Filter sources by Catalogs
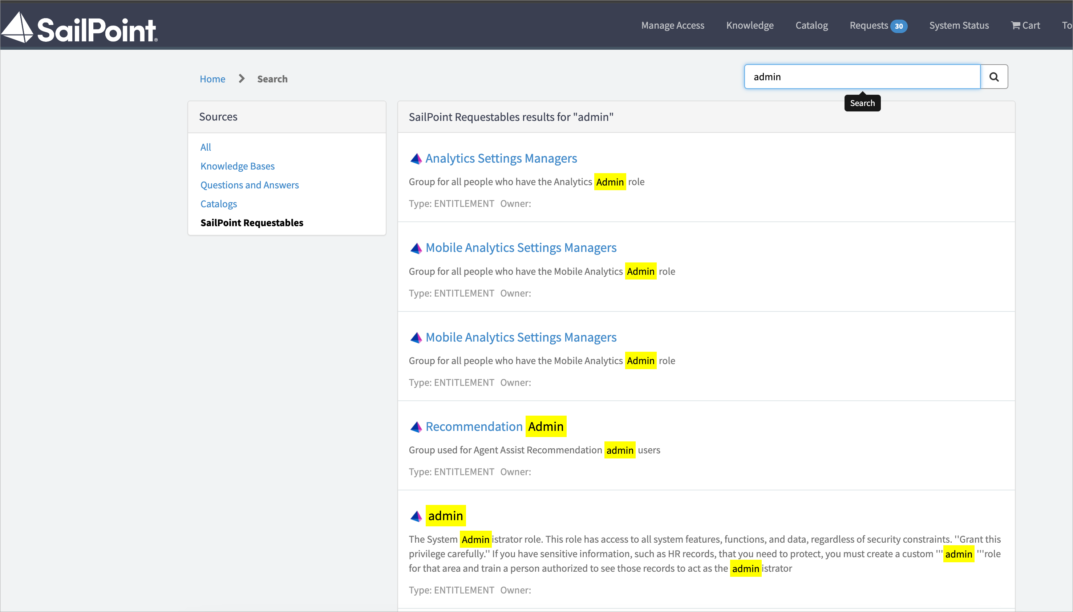The image size is (1073, 612). (218, 204)
